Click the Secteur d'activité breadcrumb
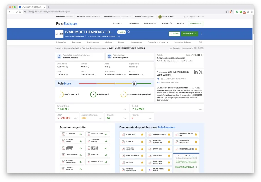Screen dimensions: 261x182 click(72, 48)
